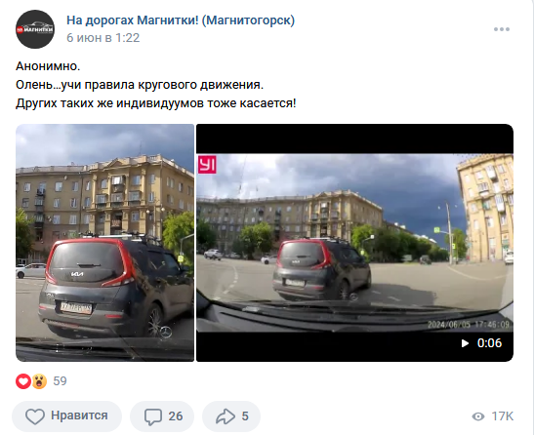Click the 17K view counter
This screenshot has height=435, width=534.
(x=503, y=416)
